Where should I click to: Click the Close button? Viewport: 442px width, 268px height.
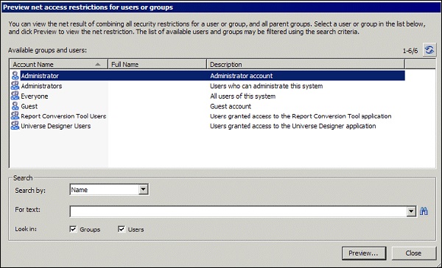click(x=413, y=253)
